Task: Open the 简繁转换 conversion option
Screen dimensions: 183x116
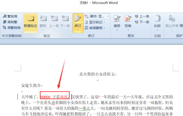Action: pos(12,28)
